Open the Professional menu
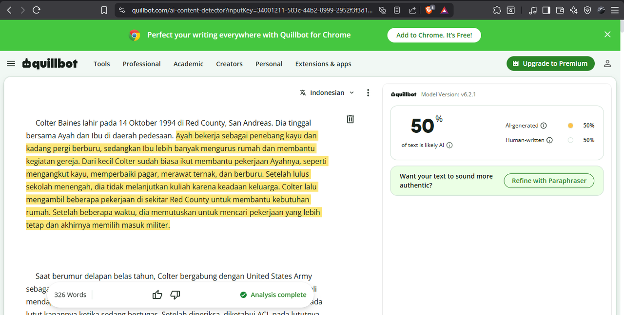The height and width of the screenshot is (315, 624). (141, 64)
